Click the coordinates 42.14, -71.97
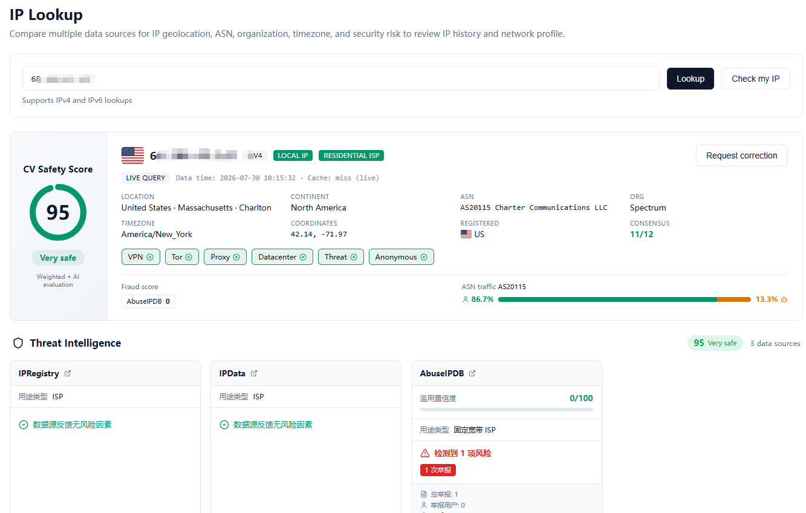 [319, 234]
